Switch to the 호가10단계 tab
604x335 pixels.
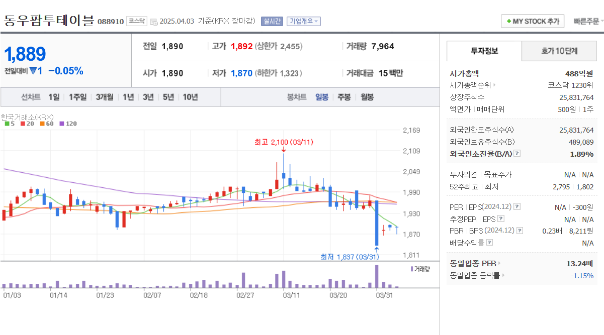click(559, 51)
